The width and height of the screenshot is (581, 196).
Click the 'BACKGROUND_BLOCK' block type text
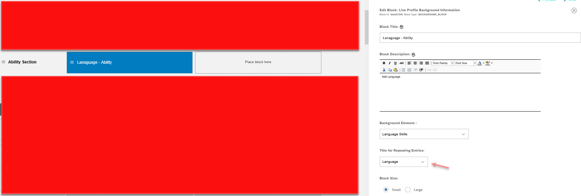432,15
